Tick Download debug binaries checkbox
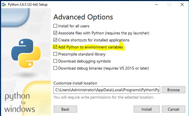This screenshot has height=116, width=189. point(55,68)
